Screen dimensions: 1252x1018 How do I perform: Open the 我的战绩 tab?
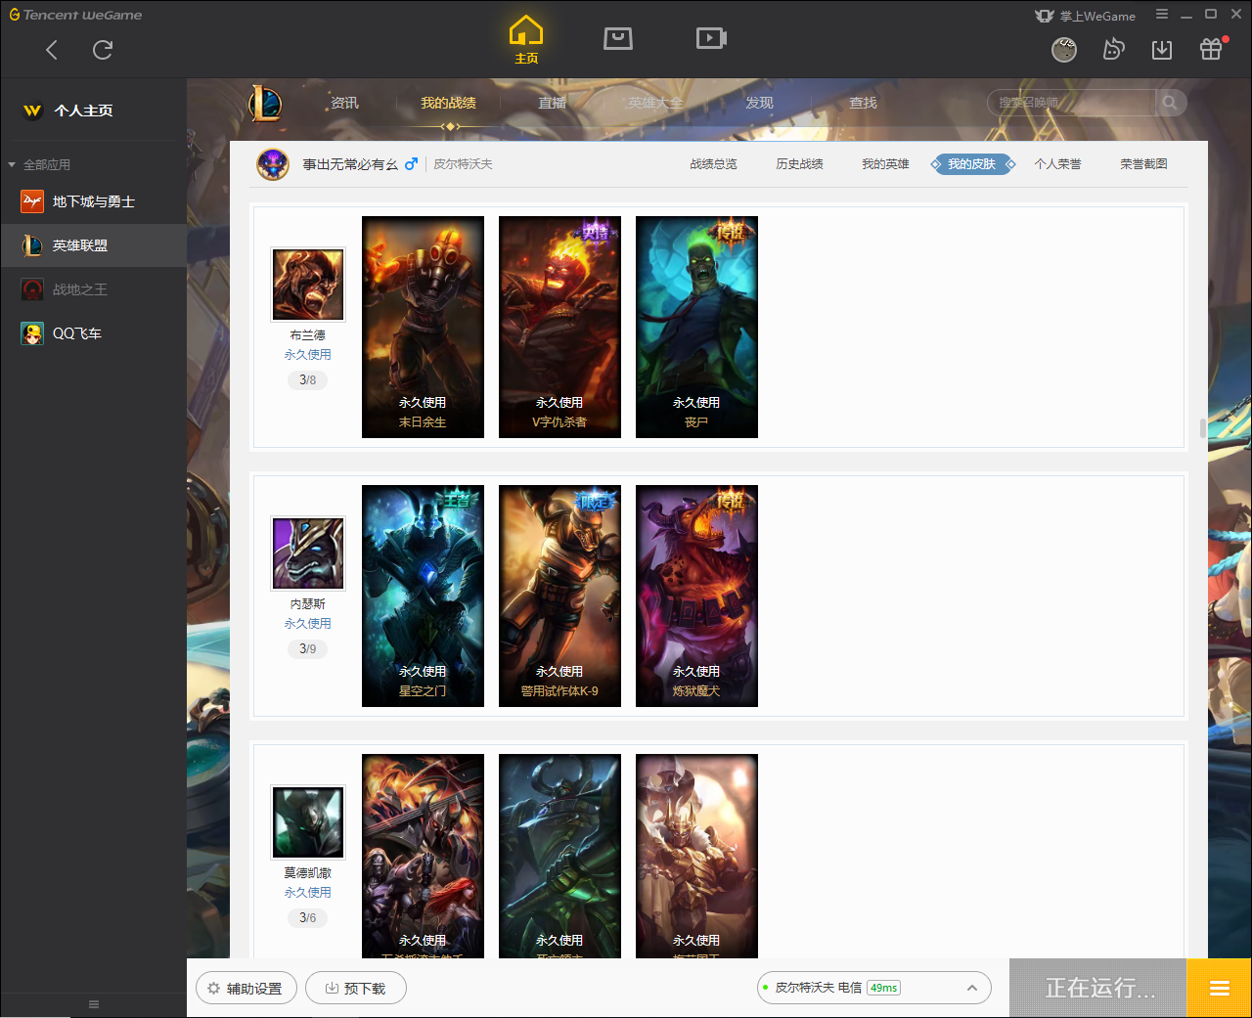pos(449,103)
